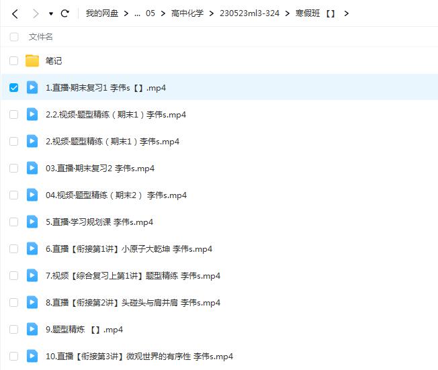Uncheck the 1.直播·期末复习1 file checkbox
This screenshot has height=370, width=438.
[13, 87]
